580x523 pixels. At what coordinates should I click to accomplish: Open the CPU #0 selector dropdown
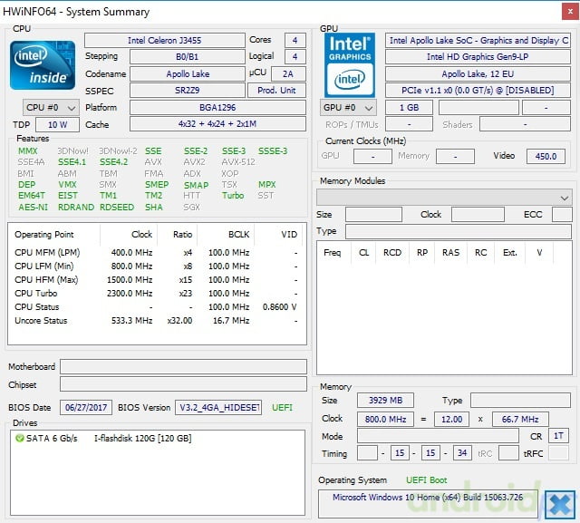51,107
